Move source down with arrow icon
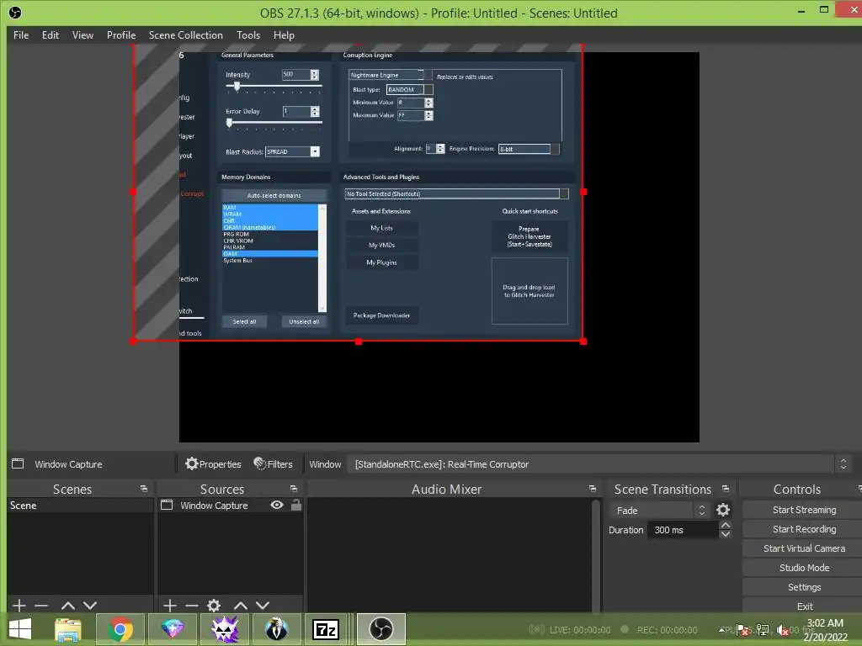 263,606
